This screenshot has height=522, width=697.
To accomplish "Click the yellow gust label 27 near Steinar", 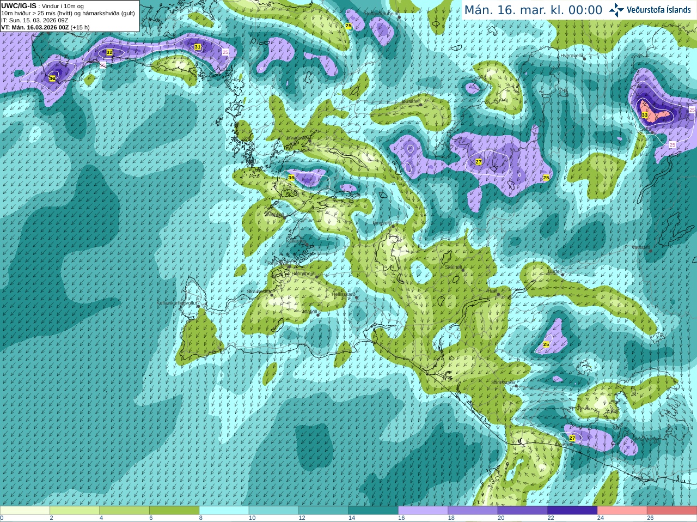I will tap(572, 438).
